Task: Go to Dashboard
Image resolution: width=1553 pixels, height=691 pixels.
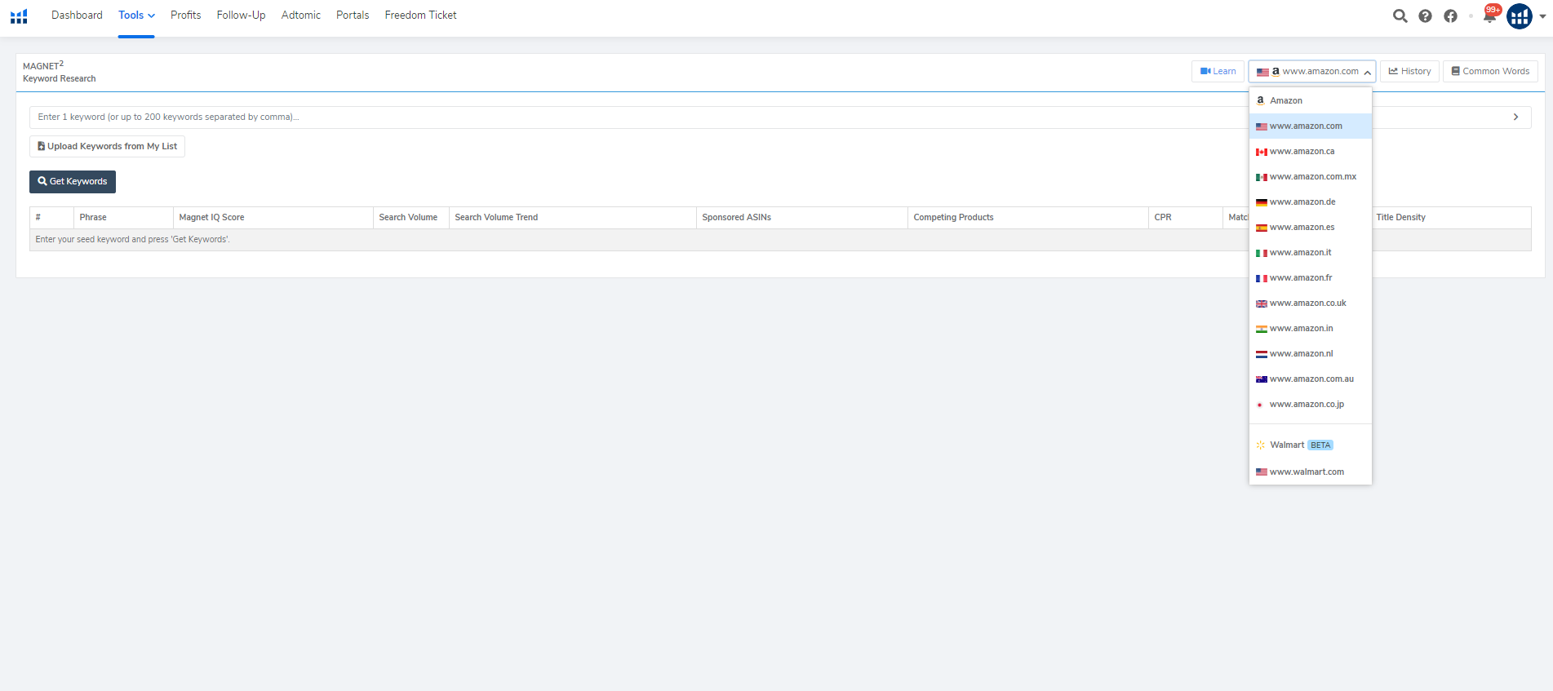Action: (77, 15)
